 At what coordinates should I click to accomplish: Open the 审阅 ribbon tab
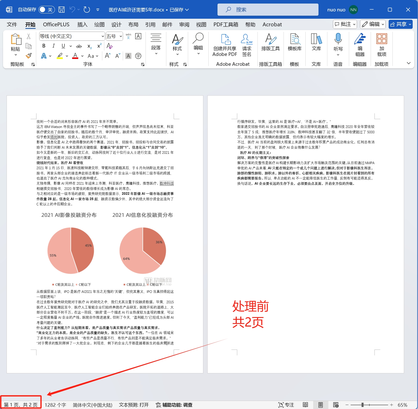pyautogui.click(x=184, y=24)
